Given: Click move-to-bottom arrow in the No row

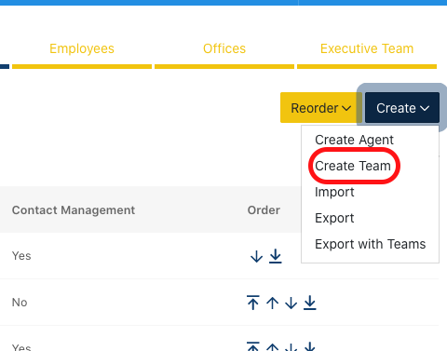Looking at the screenshot, I should coord(310,303).
